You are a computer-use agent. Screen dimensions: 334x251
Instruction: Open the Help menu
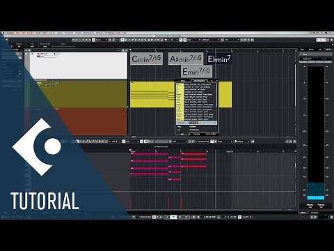point(125,33)
